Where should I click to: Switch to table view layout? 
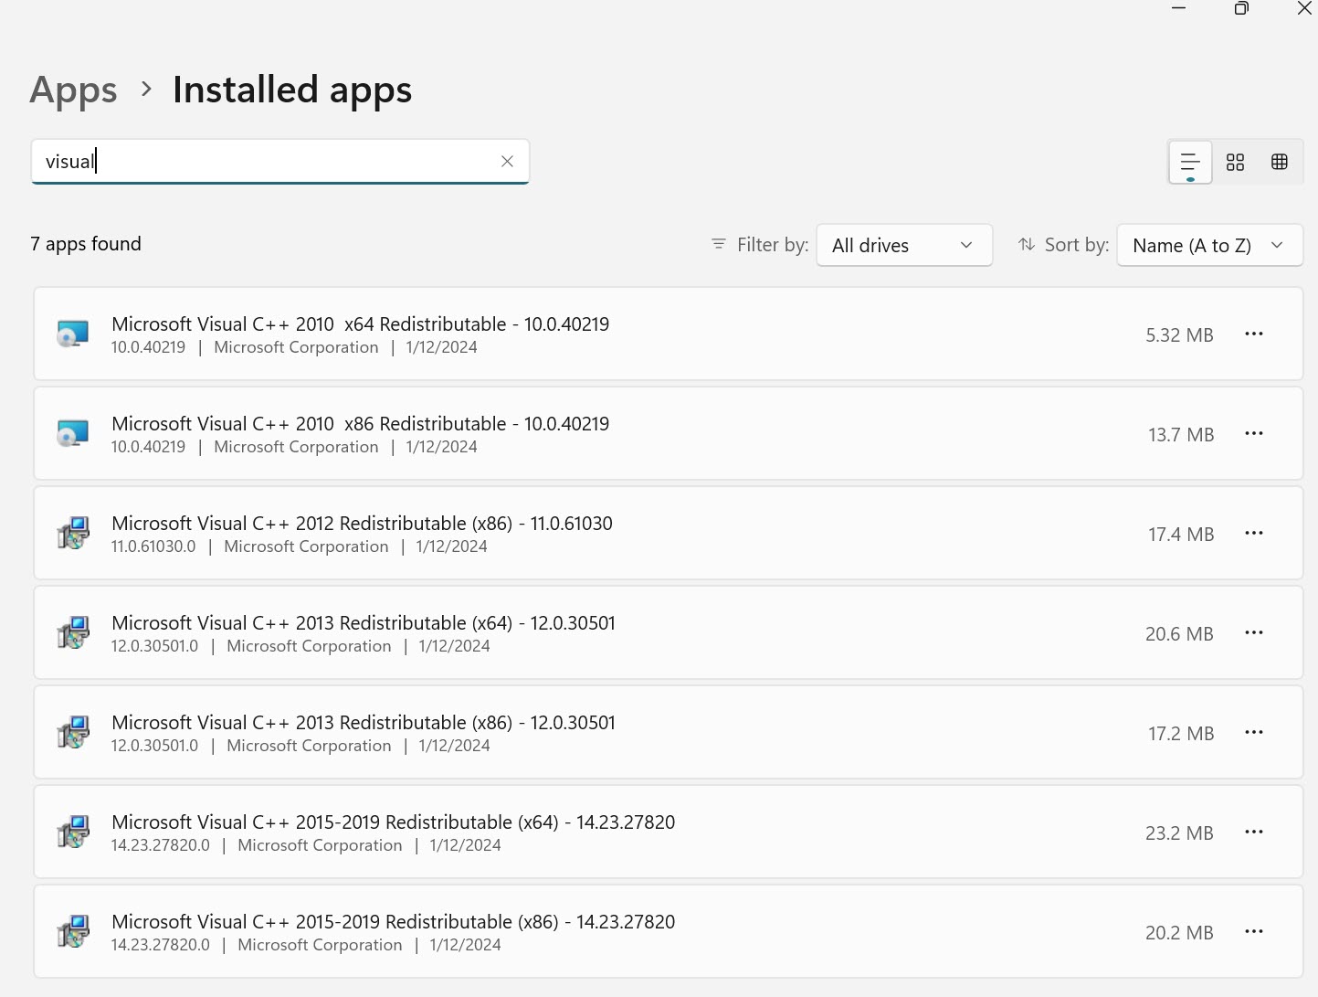(1279, 163)
